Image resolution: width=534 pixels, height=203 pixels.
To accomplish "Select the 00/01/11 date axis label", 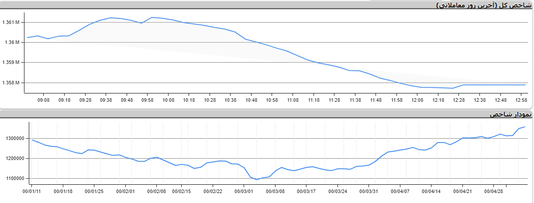I will coord(32,191).
